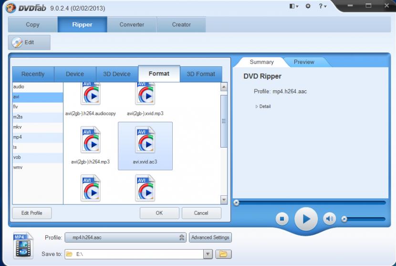This screenshot has height=266, width=396.
Task: Expand the Detail disclosure triangle
Action: (257, 106)
